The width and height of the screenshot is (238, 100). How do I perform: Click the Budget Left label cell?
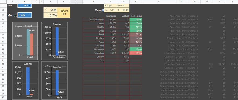(64, 12)
